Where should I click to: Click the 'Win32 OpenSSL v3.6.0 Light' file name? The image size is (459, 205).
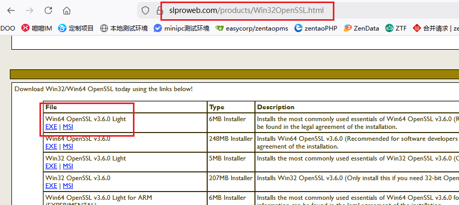pyautogui.click(x=86, y=158)
